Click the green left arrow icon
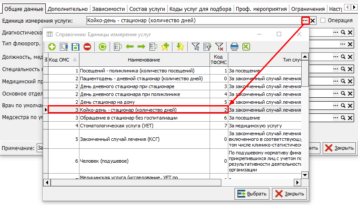This screenshot has width=358, height=205. [x=130, y=47]
